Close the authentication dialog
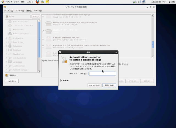 (x=116, y=52)
